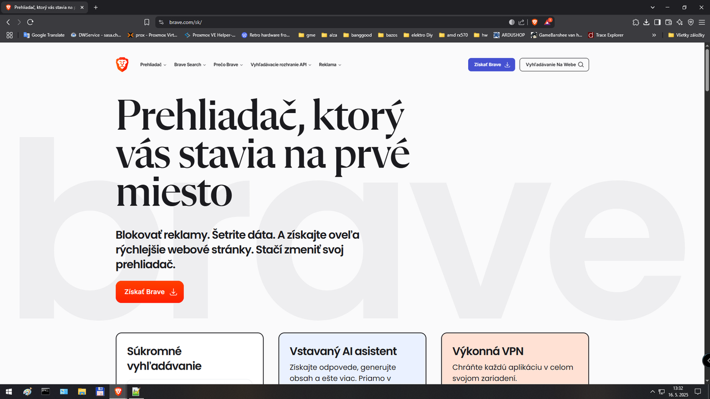Image resolution: width=710 pixels, height=399 pixels.
Task: Open the elektro Diy bookmarks folder
Action: pyautogui.click(x=418, y=35)
